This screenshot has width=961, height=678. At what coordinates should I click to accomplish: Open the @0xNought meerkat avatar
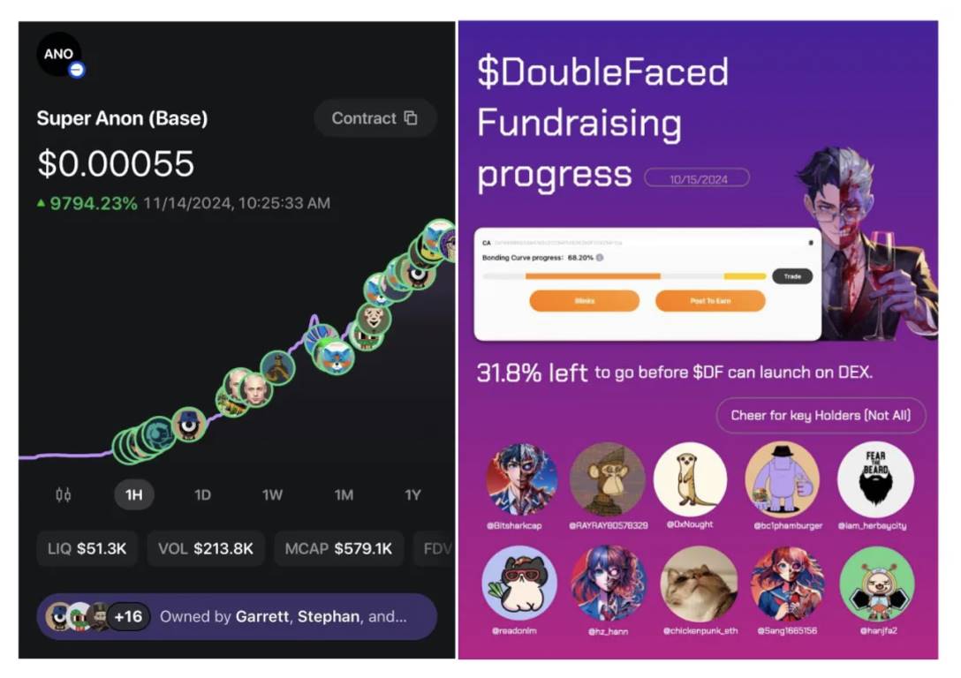pos(690,479)
